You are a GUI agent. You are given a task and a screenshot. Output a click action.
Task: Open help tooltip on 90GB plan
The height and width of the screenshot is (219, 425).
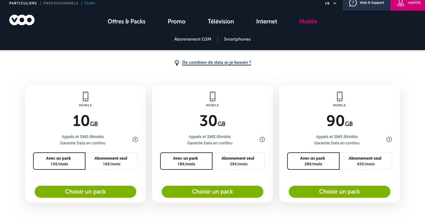pos(389,140)
